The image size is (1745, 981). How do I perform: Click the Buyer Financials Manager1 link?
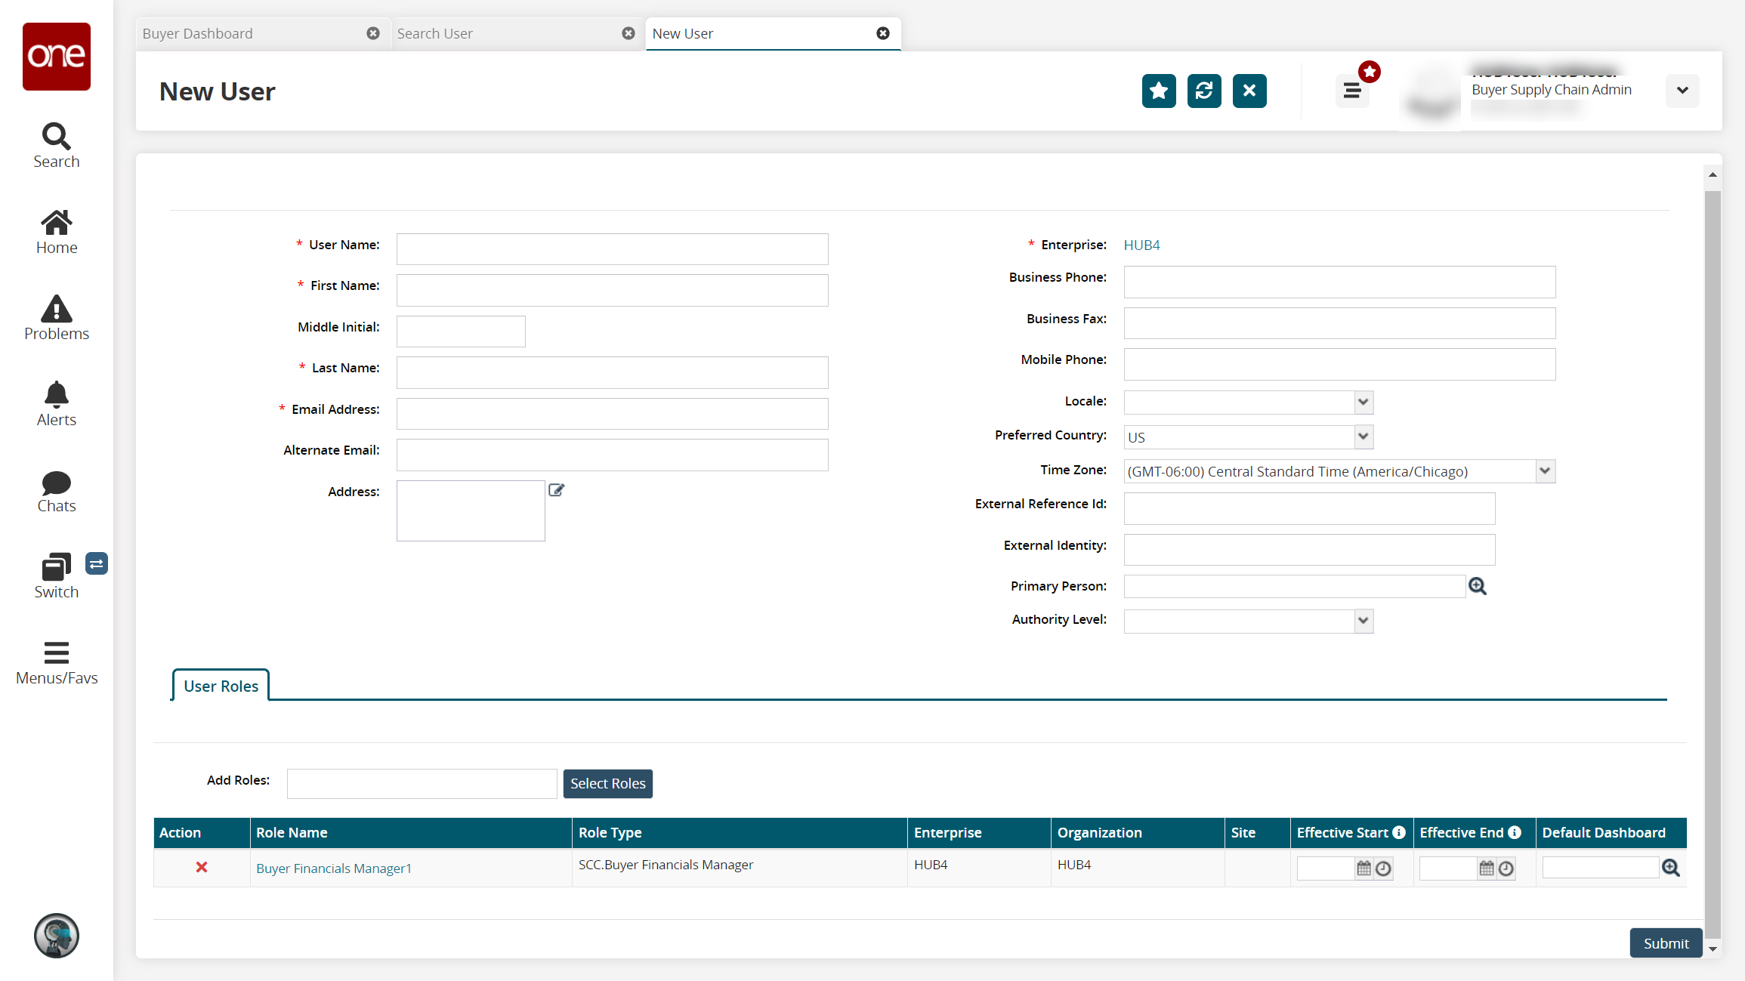point(334,868)
